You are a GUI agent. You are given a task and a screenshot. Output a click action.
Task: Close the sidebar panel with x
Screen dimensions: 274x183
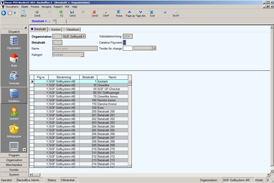pos(25,27)
